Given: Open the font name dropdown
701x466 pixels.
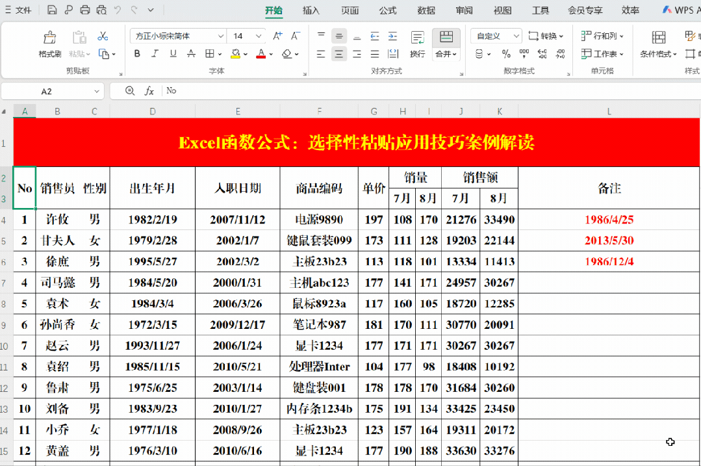Looking at the screenshot, I should point(220,36).
